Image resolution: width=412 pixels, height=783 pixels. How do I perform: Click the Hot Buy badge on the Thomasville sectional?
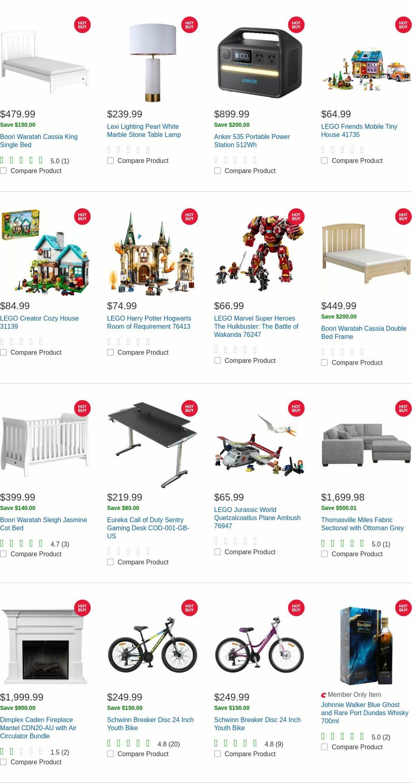click(403, 409)
